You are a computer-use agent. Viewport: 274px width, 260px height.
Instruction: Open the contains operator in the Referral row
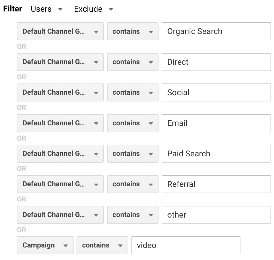point(133,184)
